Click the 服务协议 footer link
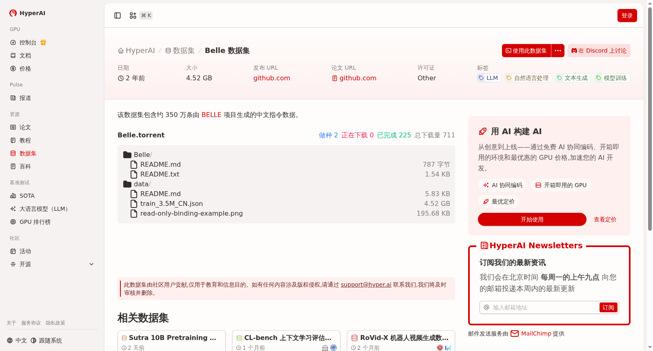653x351 pixels. click(31, 323)
